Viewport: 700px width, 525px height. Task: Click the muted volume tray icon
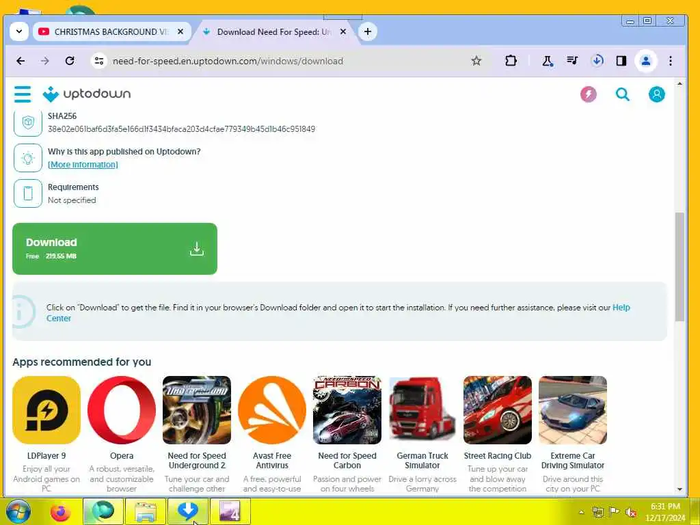click(x=631, y=512)
